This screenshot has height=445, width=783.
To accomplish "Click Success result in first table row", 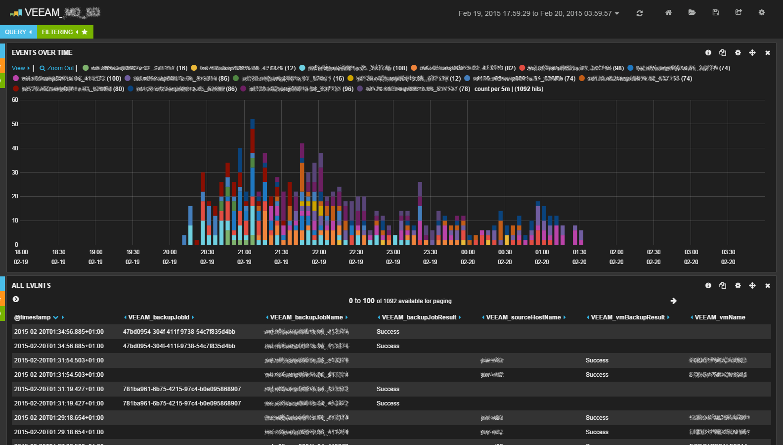I will 388,332.
